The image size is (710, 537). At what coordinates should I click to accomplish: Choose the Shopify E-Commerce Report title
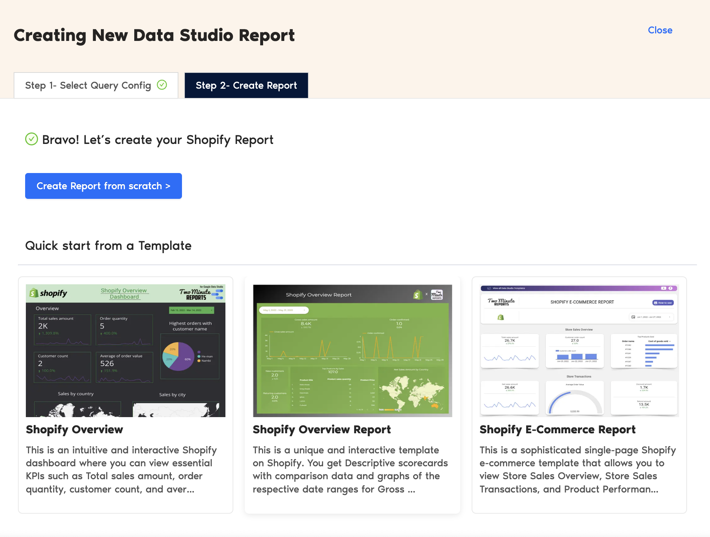coord(557,429)
